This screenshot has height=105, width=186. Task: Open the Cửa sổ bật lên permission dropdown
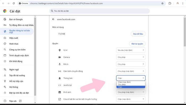tap(131, 99)
